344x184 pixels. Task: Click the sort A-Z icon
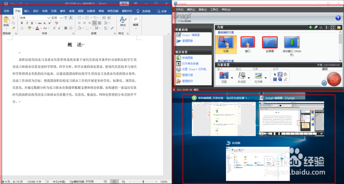[106, 28]
